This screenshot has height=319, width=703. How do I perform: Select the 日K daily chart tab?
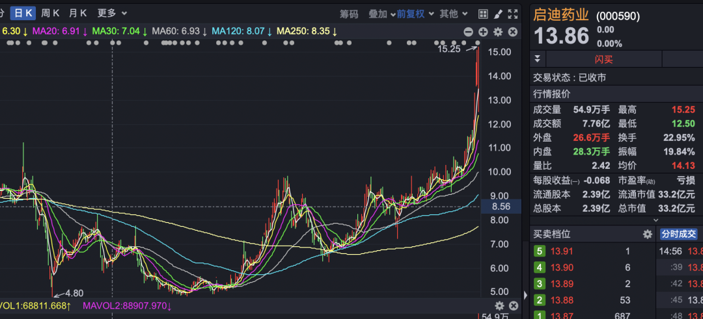click(23, 13)
